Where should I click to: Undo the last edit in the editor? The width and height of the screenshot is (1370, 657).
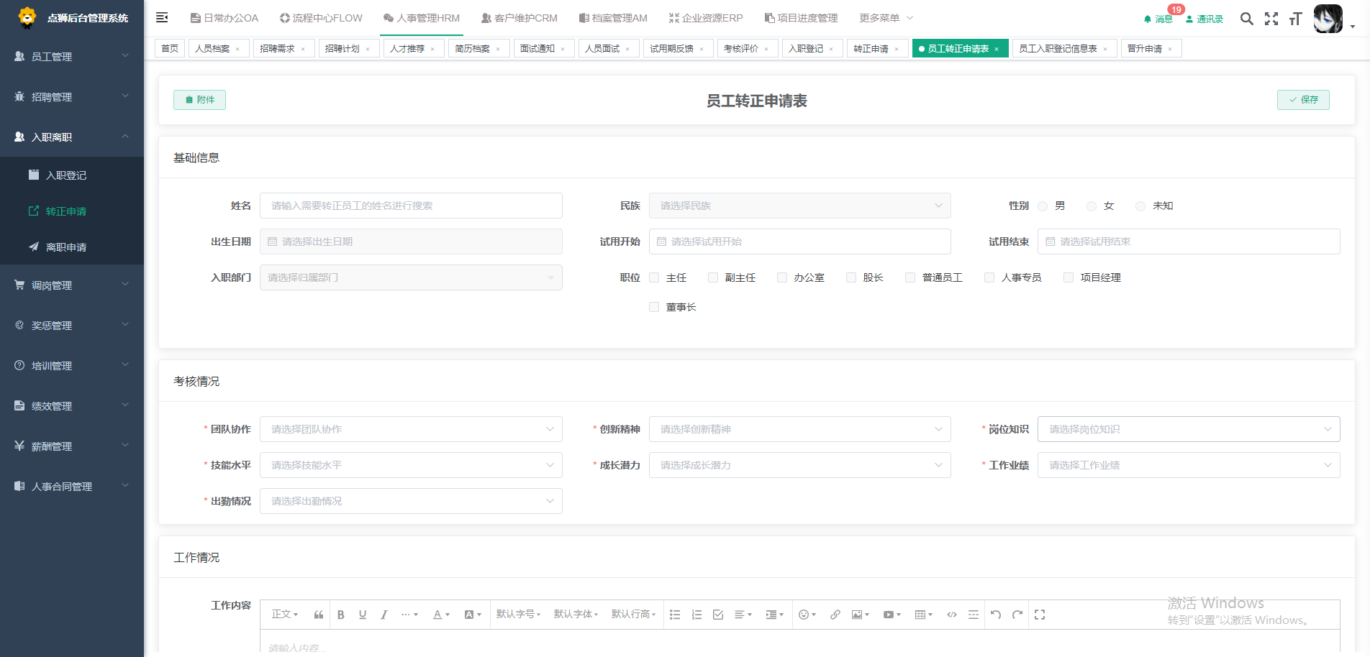(996, 615)
